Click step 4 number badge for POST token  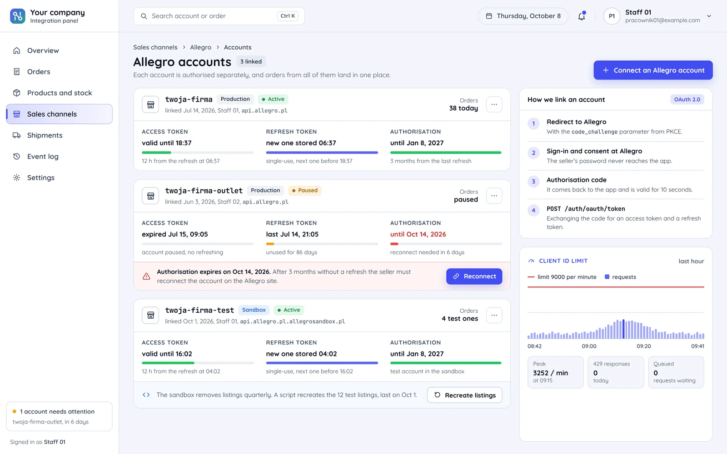[533, 210]
